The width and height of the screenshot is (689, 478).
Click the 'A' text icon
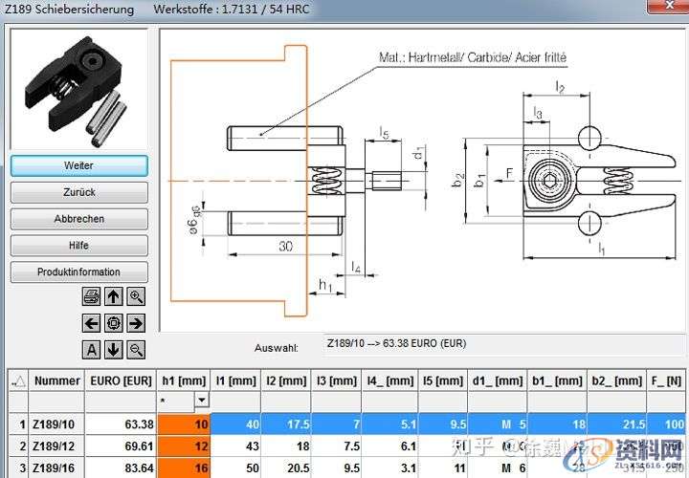point(92,350)
